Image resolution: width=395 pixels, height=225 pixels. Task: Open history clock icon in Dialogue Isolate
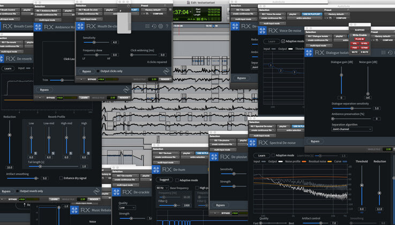coord(390,52)
